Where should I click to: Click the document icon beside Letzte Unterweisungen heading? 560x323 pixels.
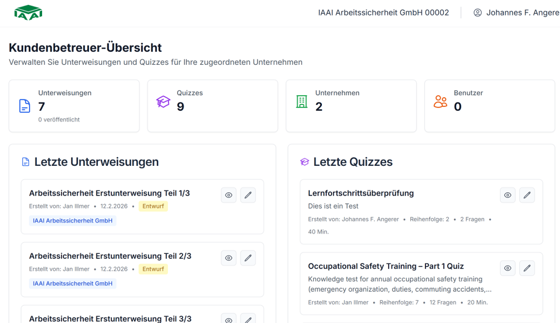26,162
